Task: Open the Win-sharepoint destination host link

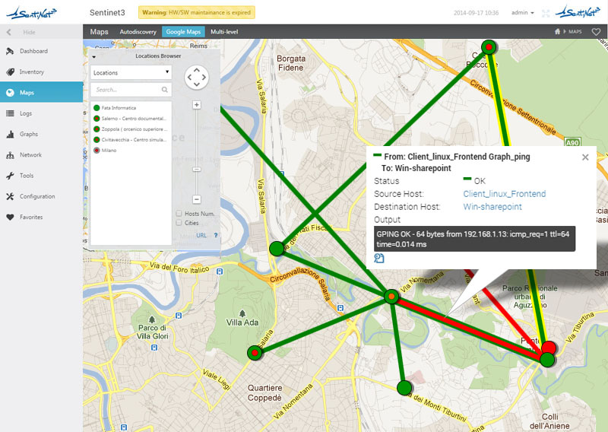Action: tap(492, 206)
